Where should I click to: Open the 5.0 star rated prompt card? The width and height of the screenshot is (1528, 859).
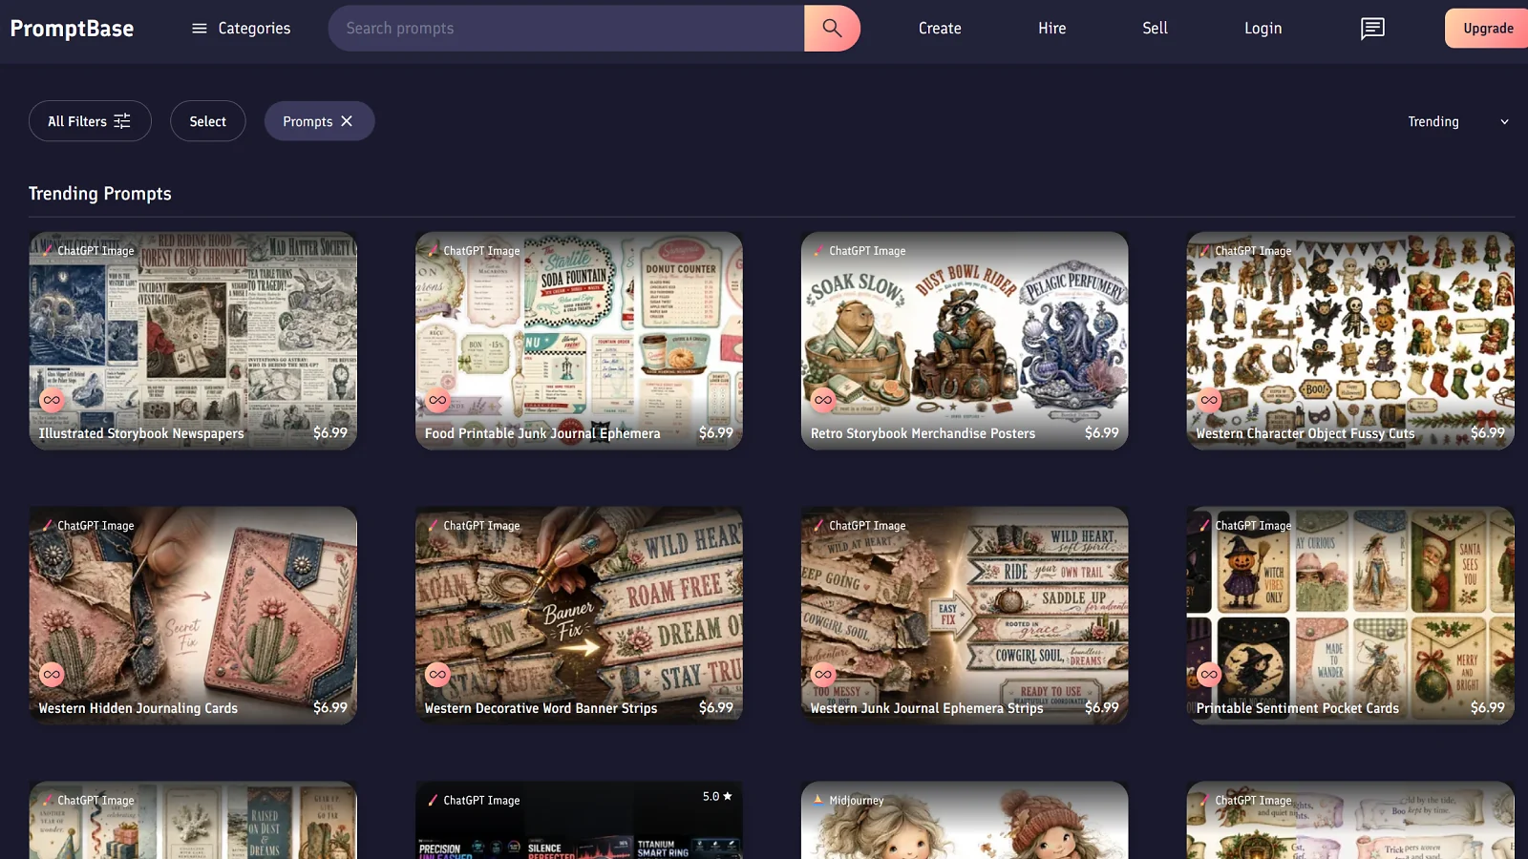[x=579, y=820]
